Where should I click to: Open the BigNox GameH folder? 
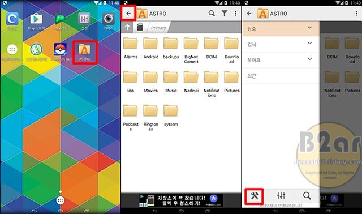click(191, 50)
